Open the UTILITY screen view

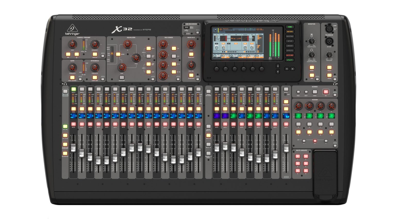pos(290,60)
